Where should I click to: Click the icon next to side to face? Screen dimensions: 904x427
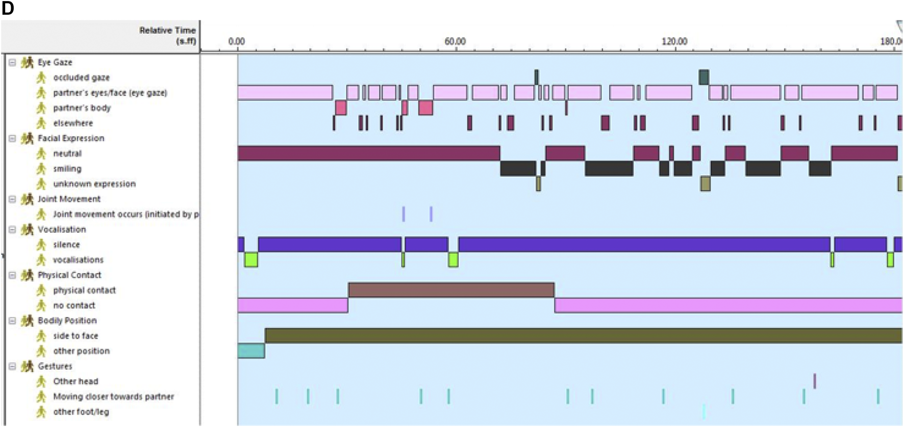point(41,336)
